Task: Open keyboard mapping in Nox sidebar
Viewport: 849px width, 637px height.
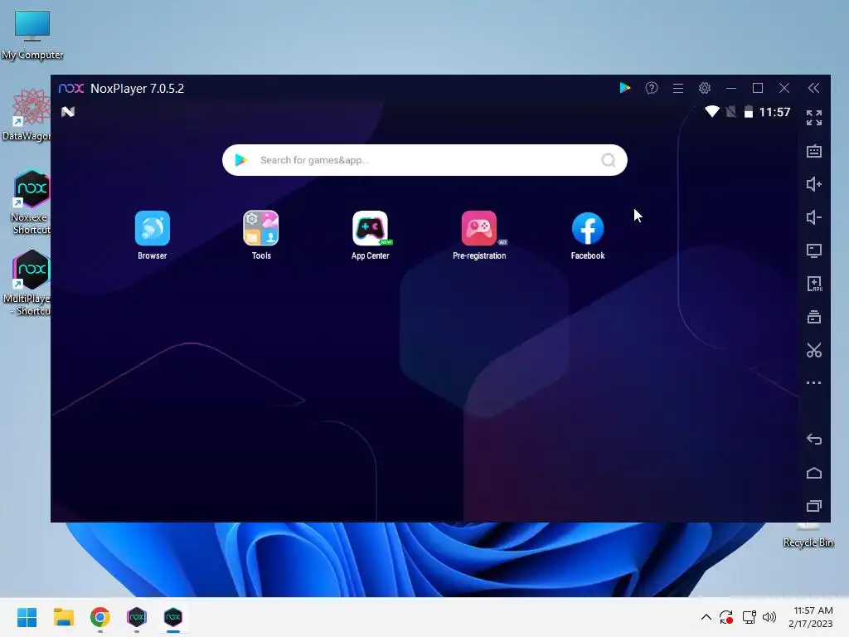Action: point(814,151)
